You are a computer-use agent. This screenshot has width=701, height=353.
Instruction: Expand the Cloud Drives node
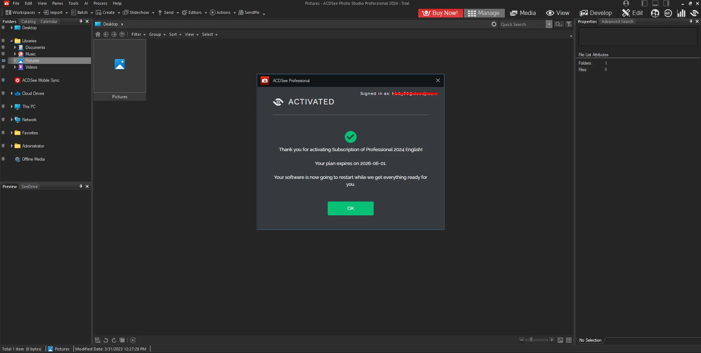click(x=12, y=93)
